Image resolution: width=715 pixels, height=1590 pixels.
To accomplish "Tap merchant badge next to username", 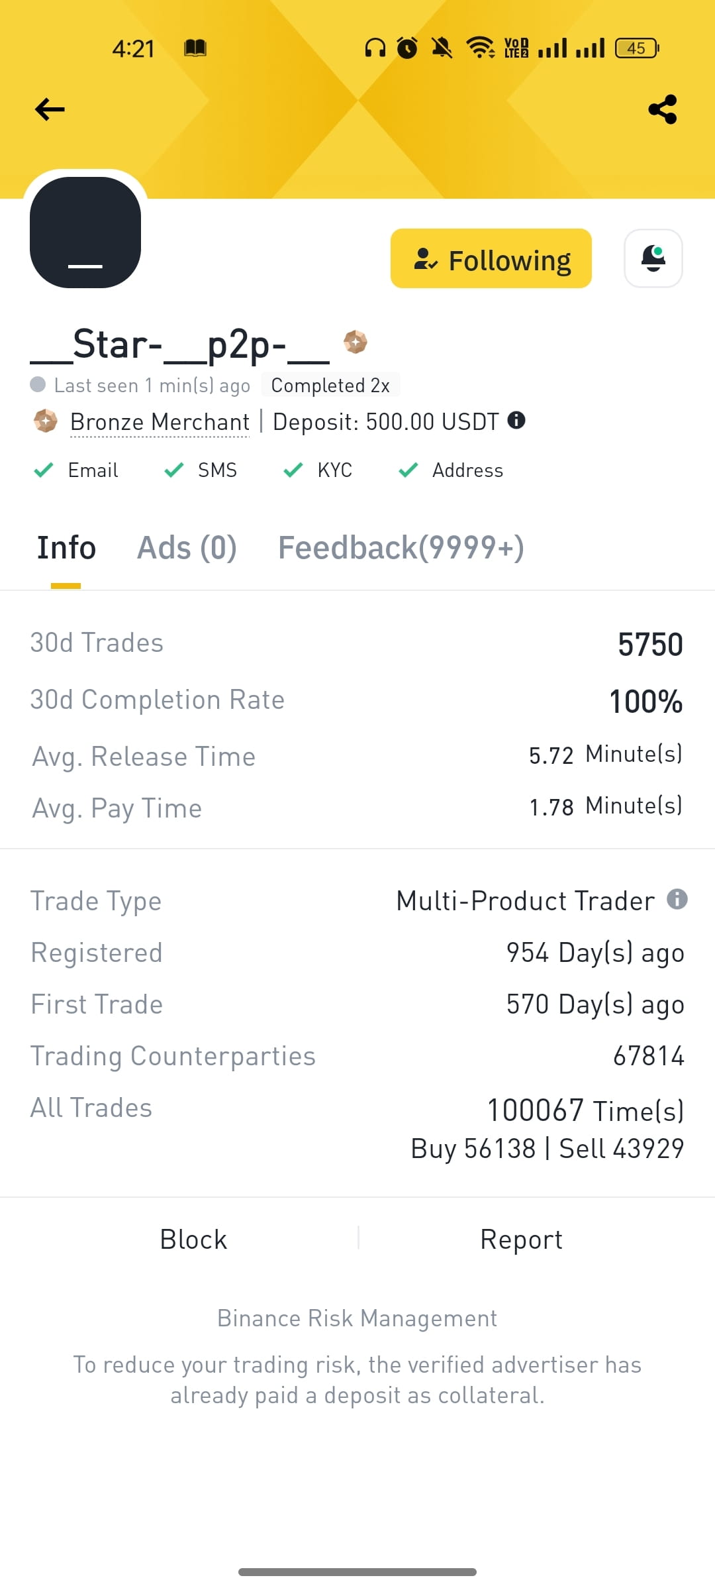I will point(356,342).
